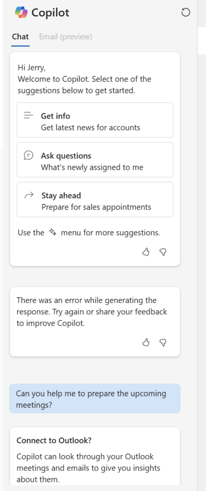
Task: Click the upcoming meetings user message
Action: [x=95, y=398]
